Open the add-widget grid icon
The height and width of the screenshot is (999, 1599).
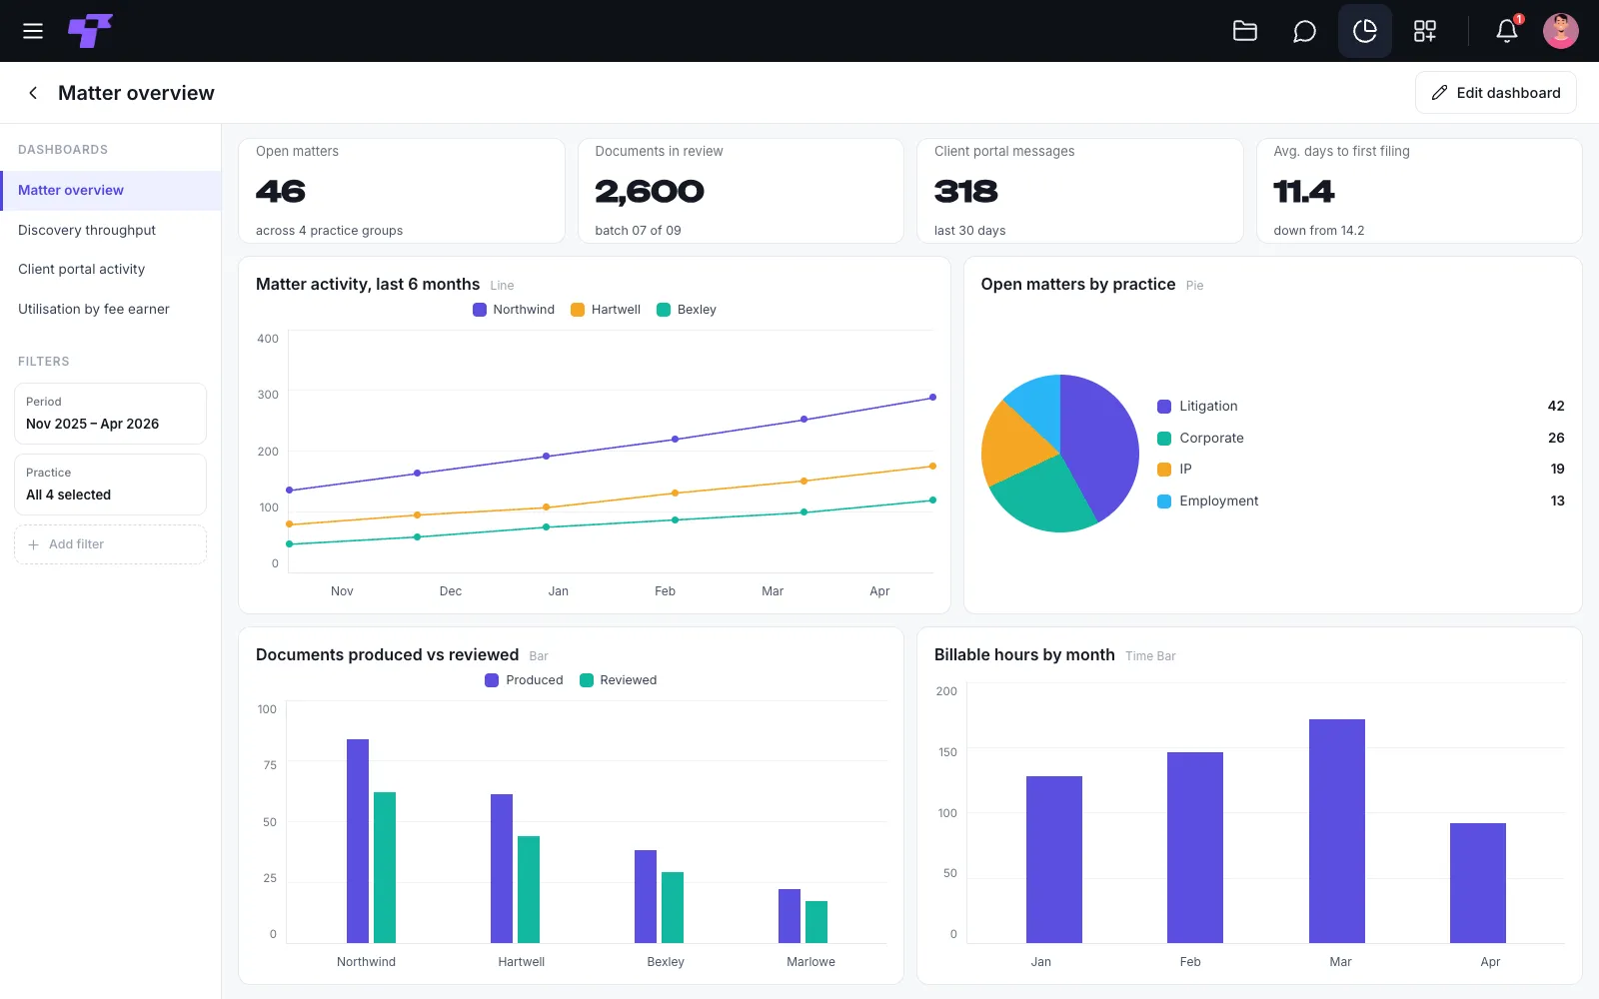[x=1425, y=31]
